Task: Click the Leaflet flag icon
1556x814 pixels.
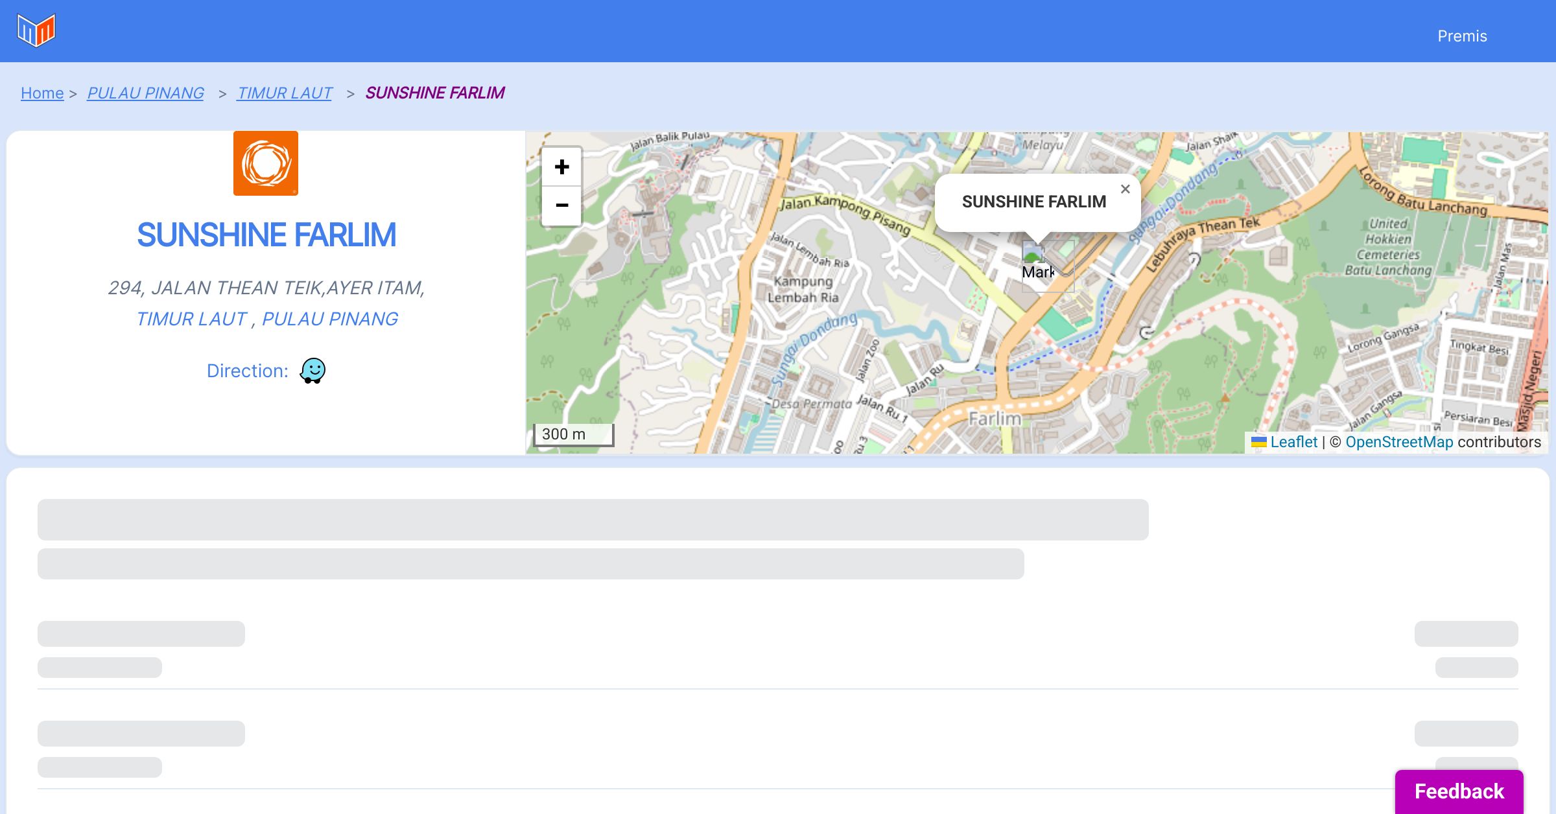Action: (1258, 442)
